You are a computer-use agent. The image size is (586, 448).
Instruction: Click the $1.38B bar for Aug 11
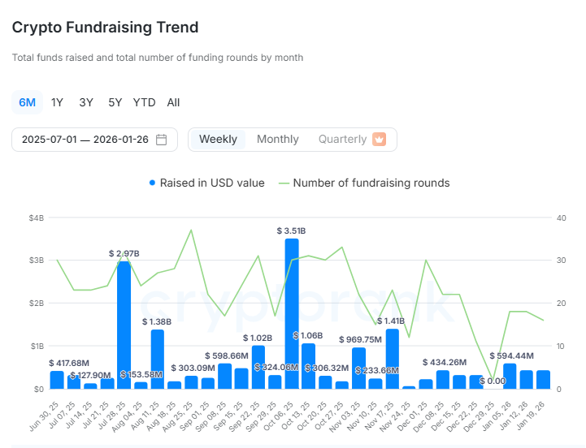(158, 359)
